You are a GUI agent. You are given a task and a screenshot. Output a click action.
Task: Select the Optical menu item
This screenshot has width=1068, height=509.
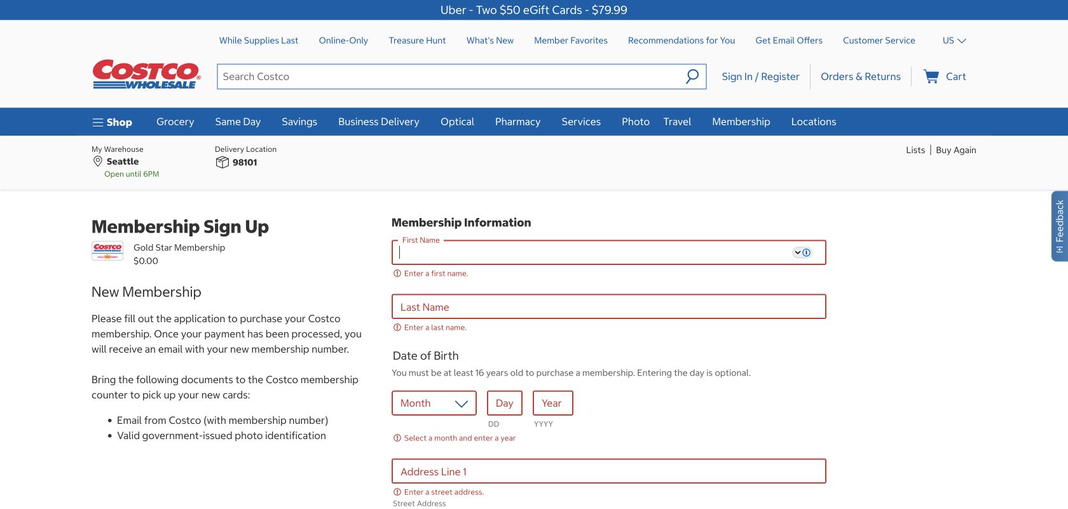457,122
